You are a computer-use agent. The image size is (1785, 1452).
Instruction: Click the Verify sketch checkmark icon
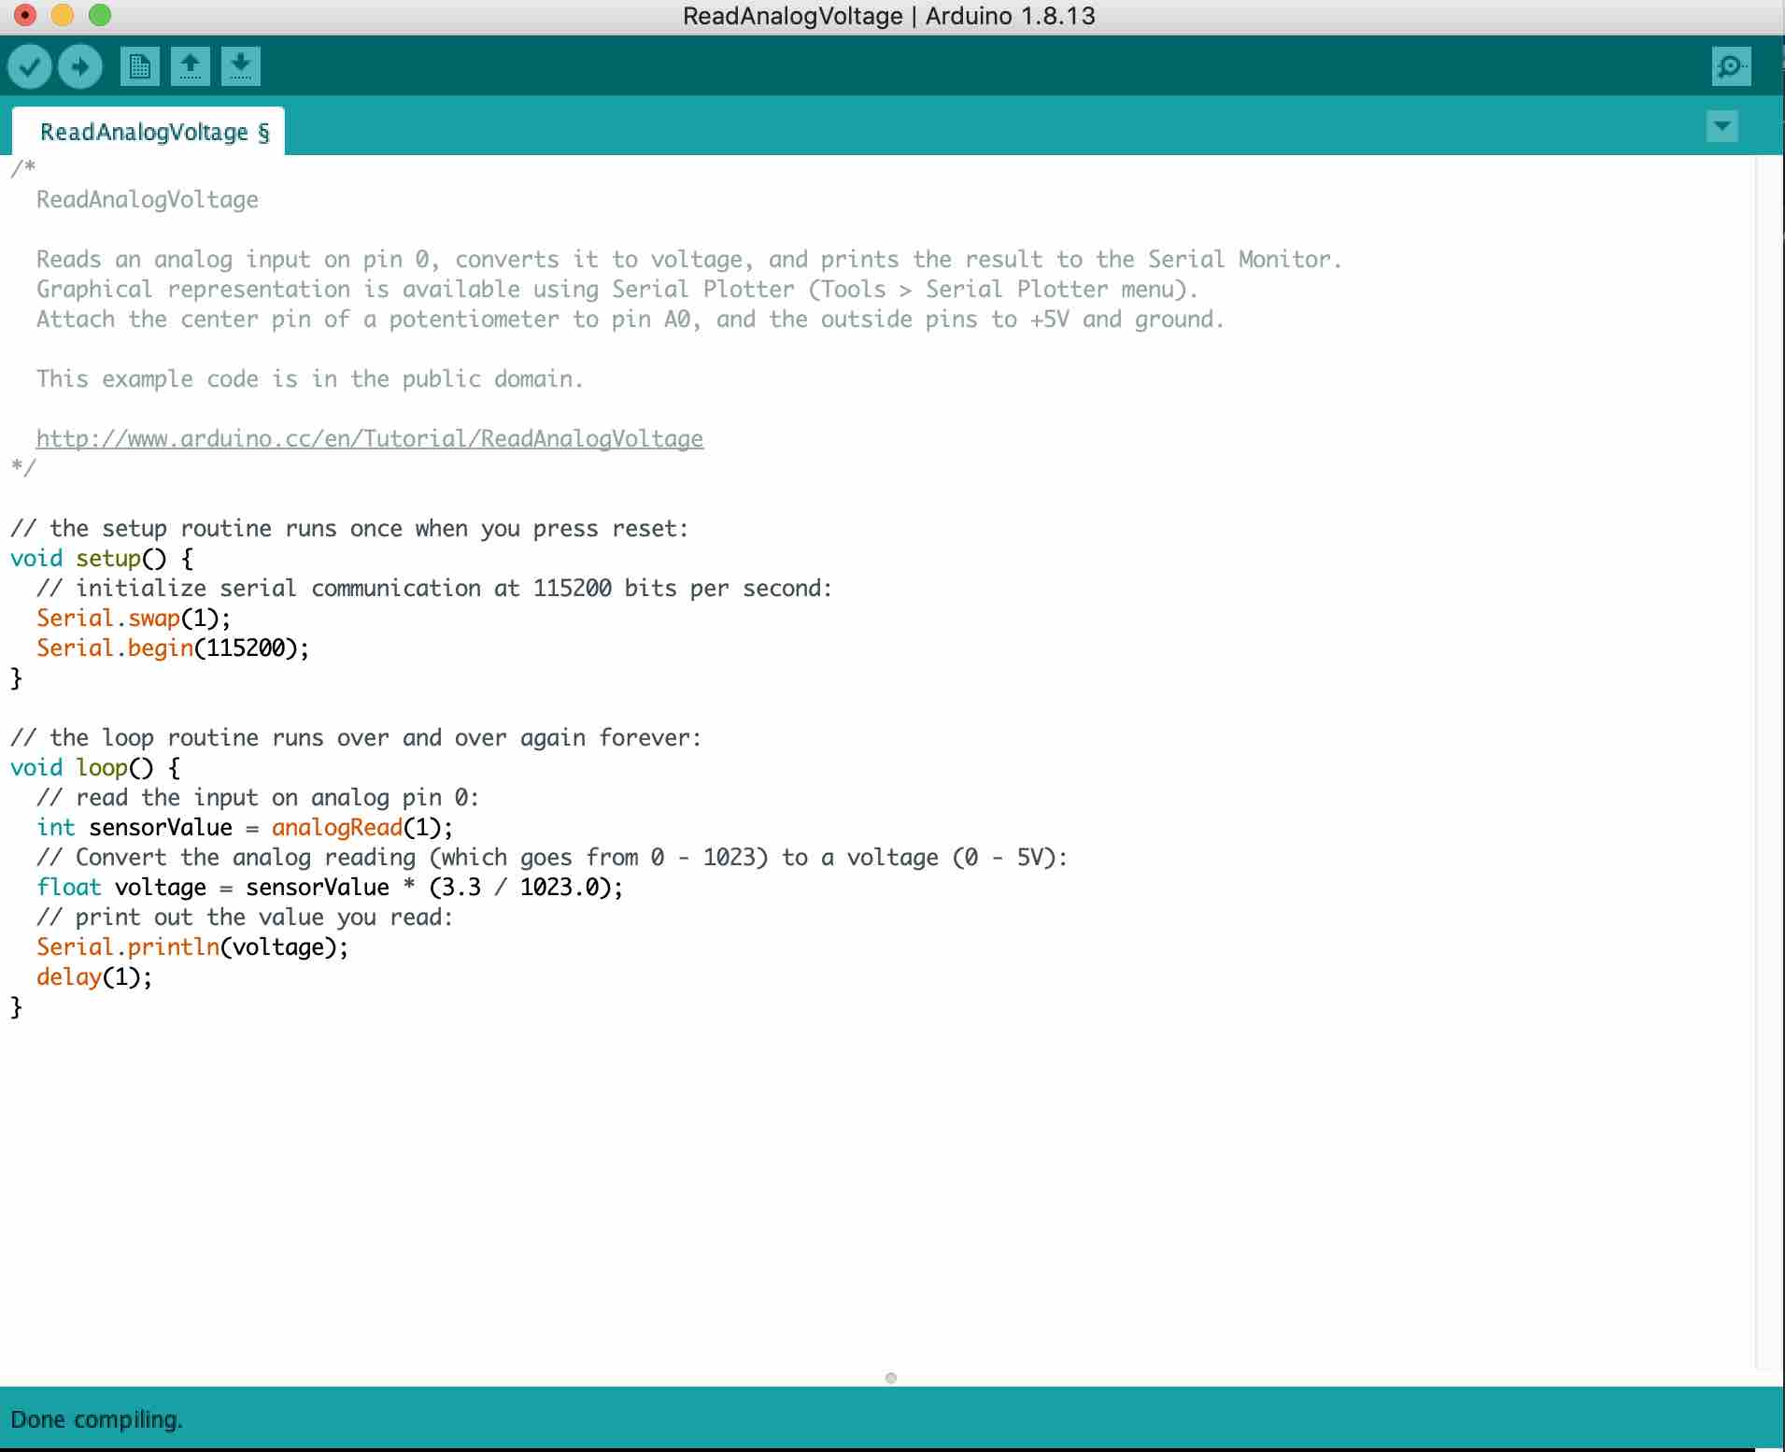point(30,66)
